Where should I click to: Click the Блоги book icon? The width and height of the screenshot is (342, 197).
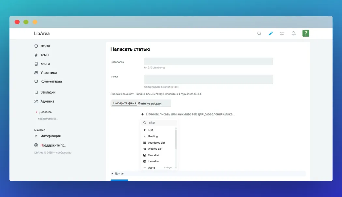pos(36,64)
